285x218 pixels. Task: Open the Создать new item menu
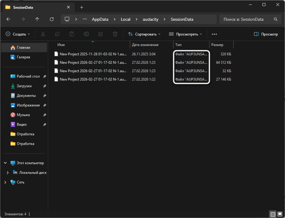click(18, 34)
